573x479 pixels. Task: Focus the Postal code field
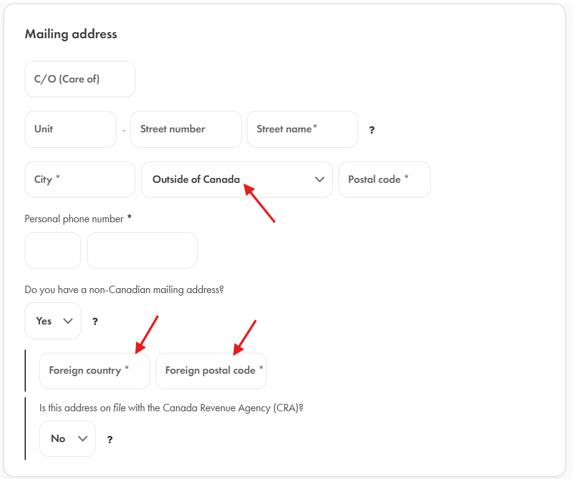[384, 180]
